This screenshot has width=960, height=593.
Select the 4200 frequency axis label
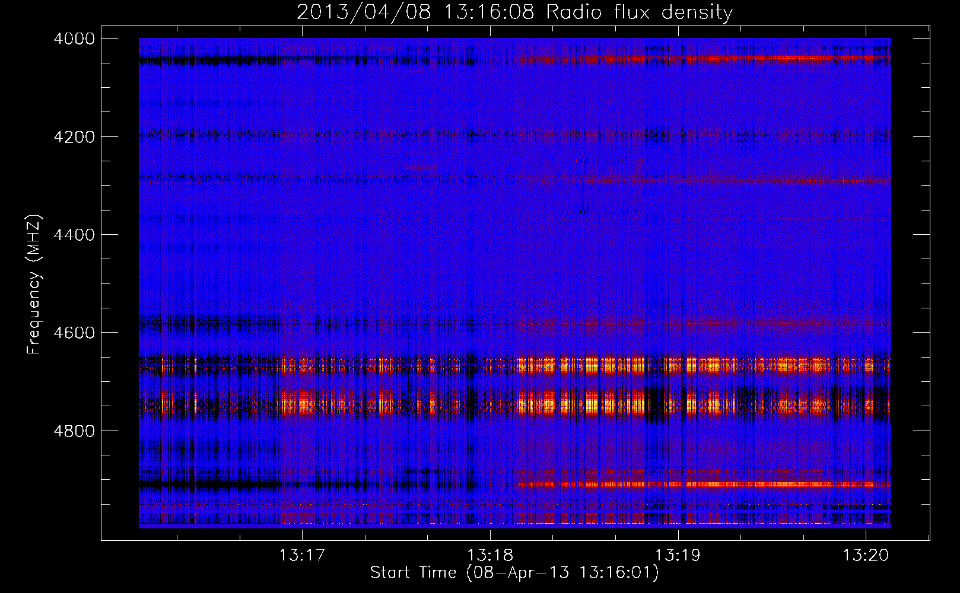(74, 137)
